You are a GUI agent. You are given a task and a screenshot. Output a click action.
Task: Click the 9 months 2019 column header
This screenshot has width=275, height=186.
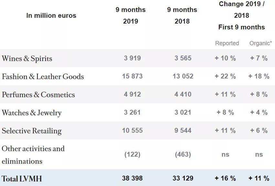point(131,15)
